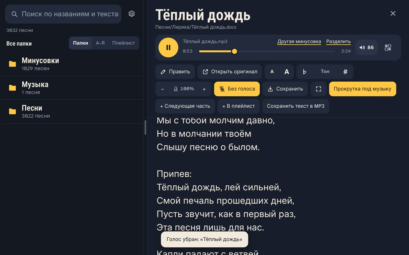Click the playback progress slider handle
The width and height of the screenshot is (409, 255).
[234, 51]
